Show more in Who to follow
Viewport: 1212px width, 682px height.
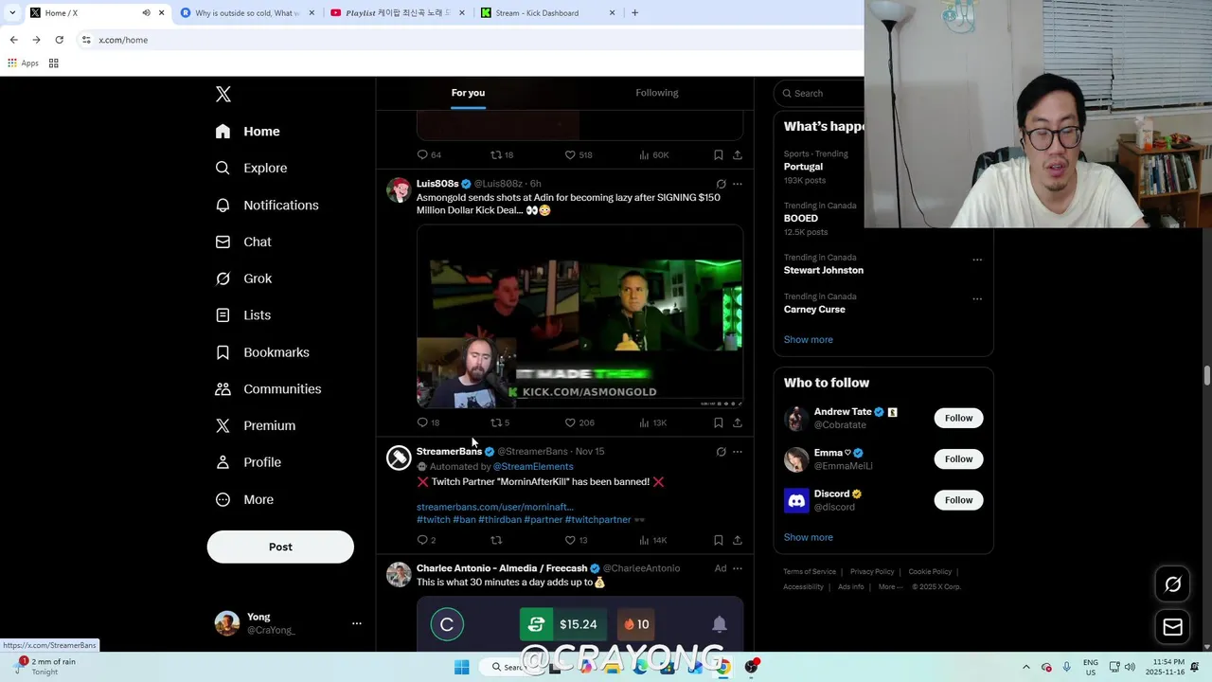(809, 537)
